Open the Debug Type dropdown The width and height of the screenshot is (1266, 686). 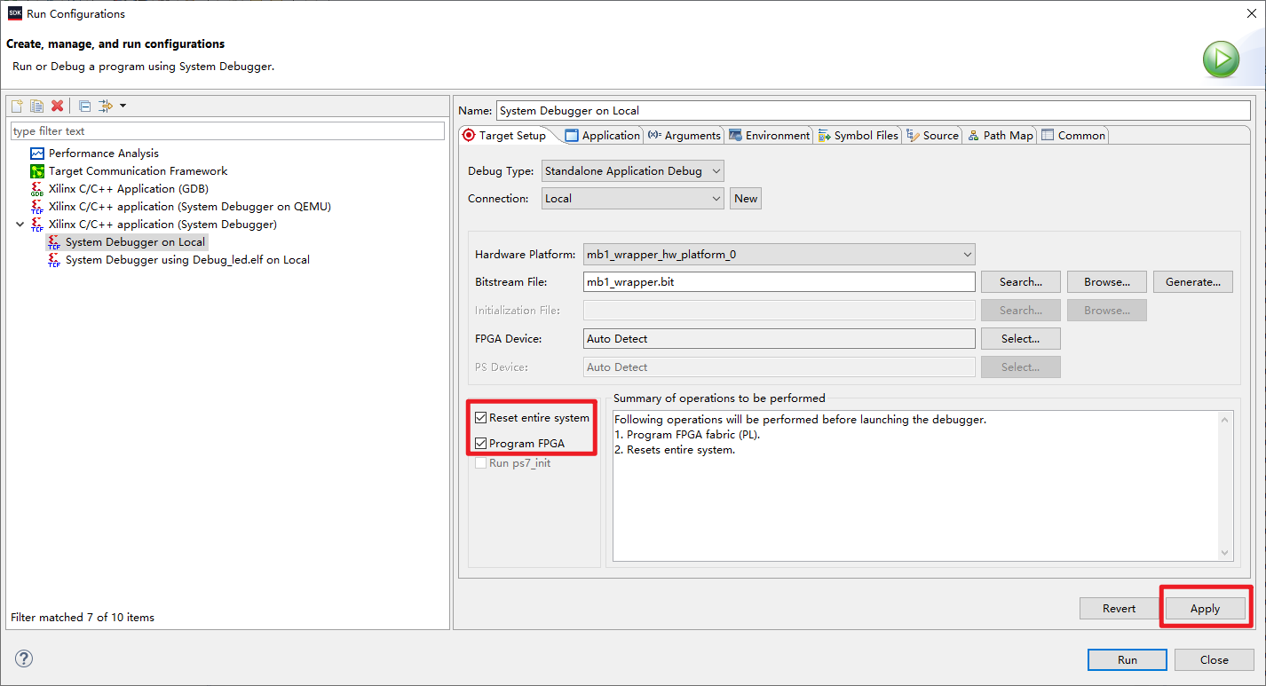(x=633, y=171)
